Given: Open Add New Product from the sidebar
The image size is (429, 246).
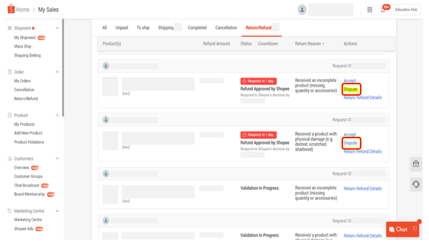Looking at the screenshot, I should point(28,133).
